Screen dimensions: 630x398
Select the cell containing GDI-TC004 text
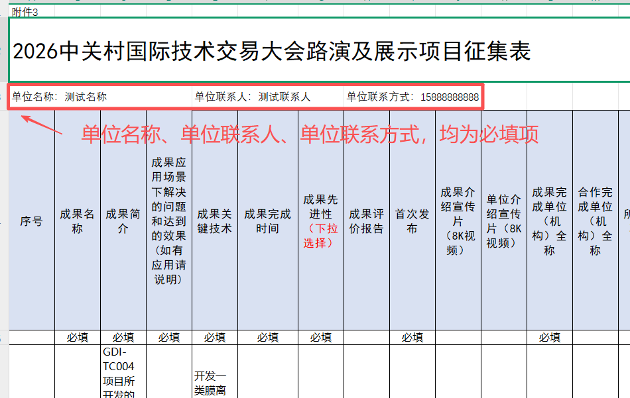[123, 372]
